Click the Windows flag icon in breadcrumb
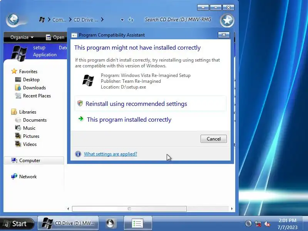The image size is (308, 231). (x=42, y=20)
